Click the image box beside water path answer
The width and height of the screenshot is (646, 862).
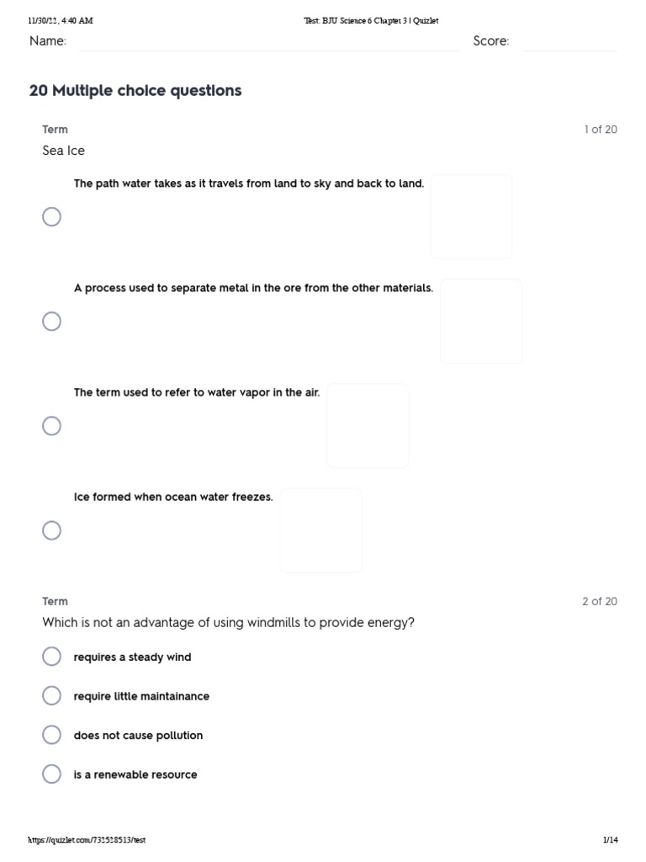(x=471, y=216)
